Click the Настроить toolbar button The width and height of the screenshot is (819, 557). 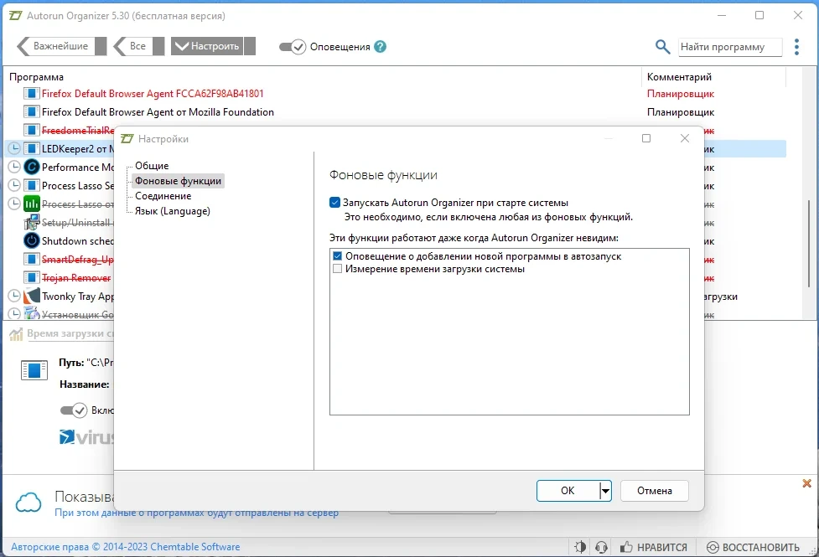[207, 46]
